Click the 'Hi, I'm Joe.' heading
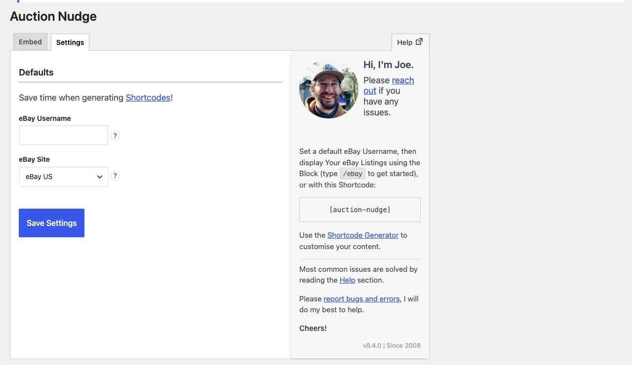The height and width of the screenshot is (365, 632). point(389,65)
